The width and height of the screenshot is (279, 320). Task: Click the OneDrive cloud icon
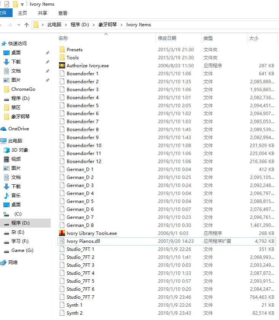(3, 129)
